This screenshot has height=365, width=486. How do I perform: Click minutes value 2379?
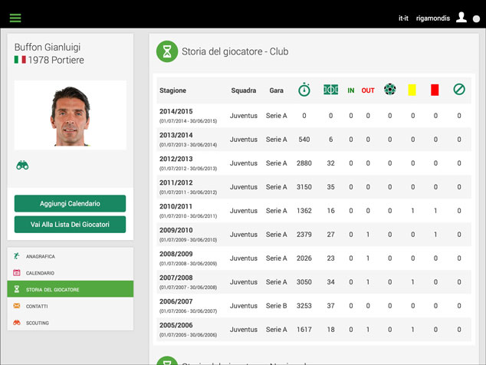coord(304,235)
